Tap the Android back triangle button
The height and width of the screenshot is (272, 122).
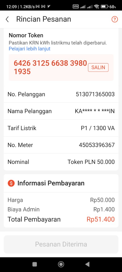pos(87,264)
